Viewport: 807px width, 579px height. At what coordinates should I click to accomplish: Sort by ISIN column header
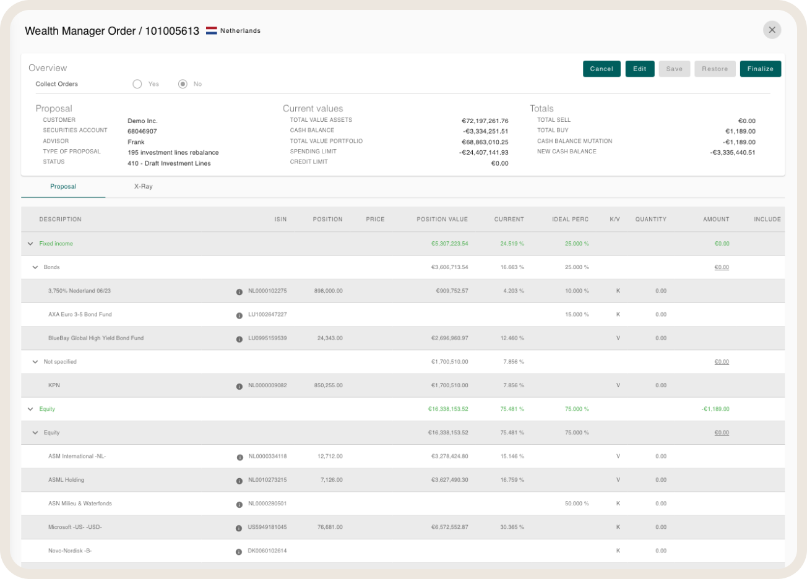[x=280, y=220]
